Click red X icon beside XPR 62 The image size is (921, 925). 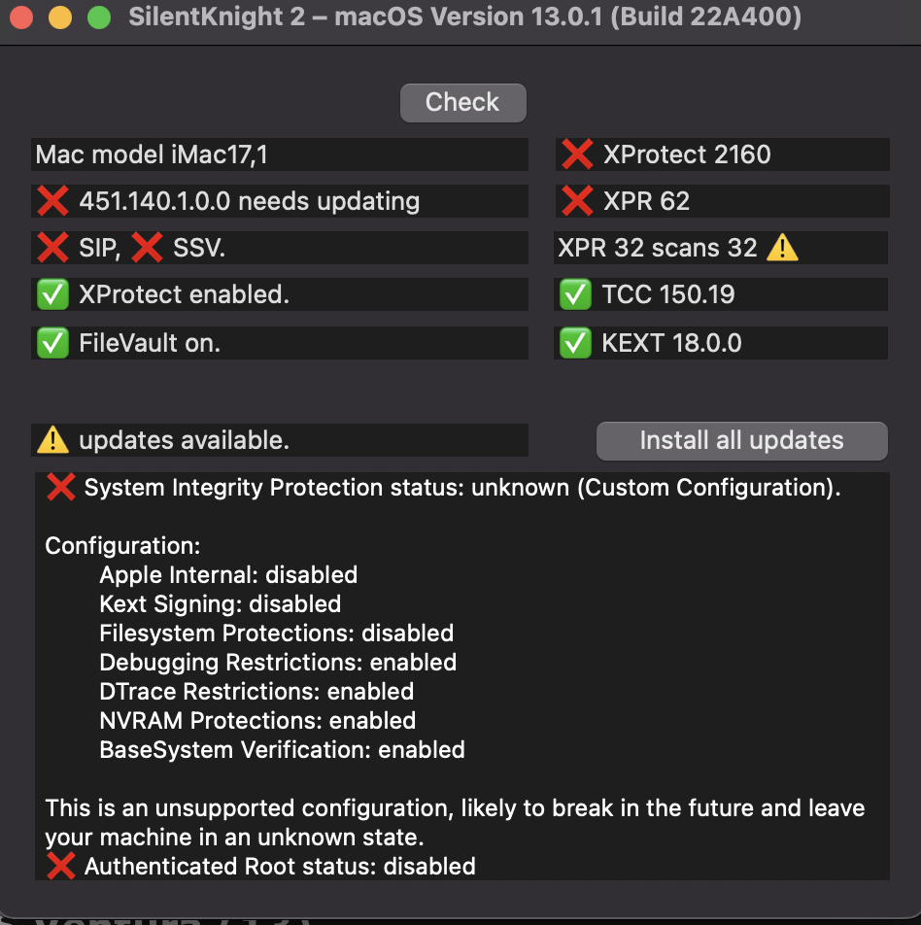click(x=577, y=201)
